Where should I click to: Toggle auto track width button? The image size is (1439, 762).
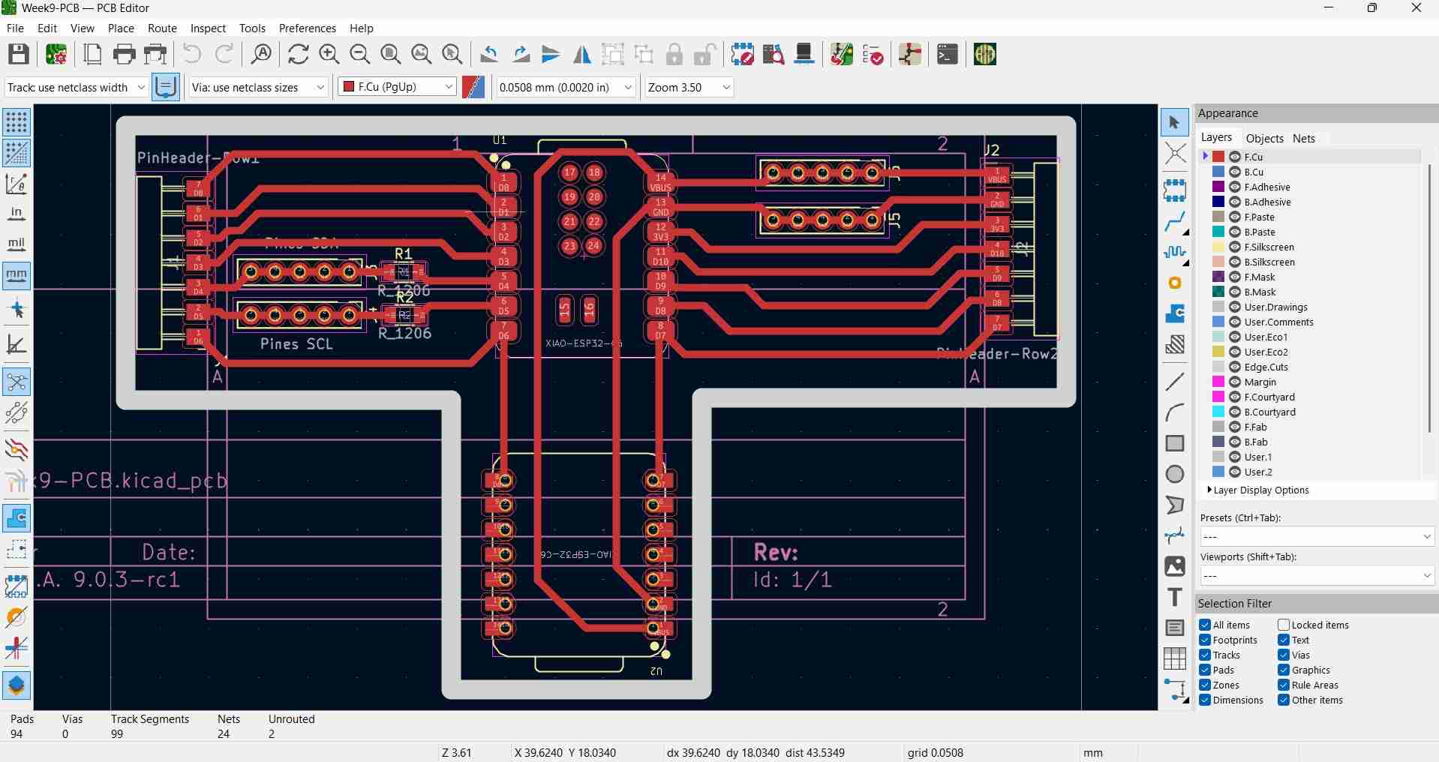pos(166,87)
